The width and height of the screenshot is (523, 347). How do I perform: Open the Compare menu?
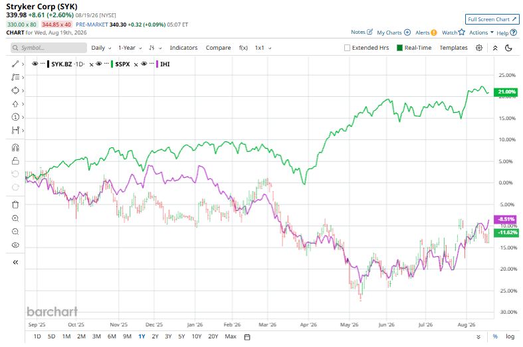218,48
